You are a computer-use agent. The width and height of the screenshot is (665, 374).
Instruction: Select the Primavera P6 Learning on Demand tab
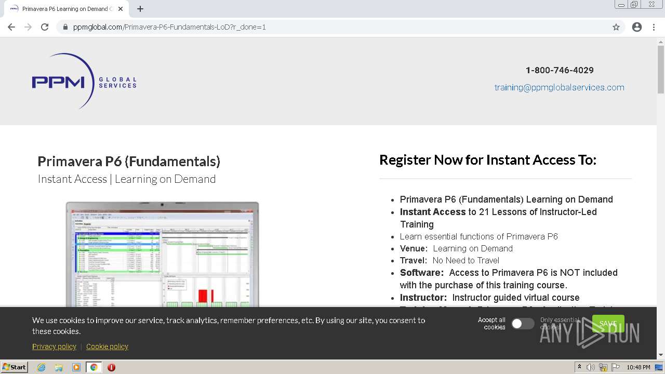pyautogui.click(x=66, y=9)
